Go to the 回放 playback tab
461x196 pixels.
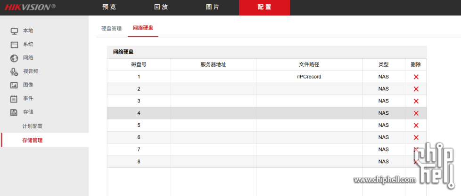(161, 8)
